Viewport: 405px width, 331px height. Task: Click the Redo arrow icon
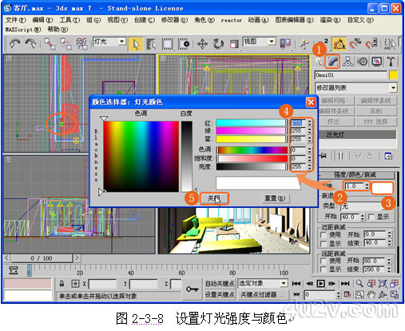pos(30,43)
